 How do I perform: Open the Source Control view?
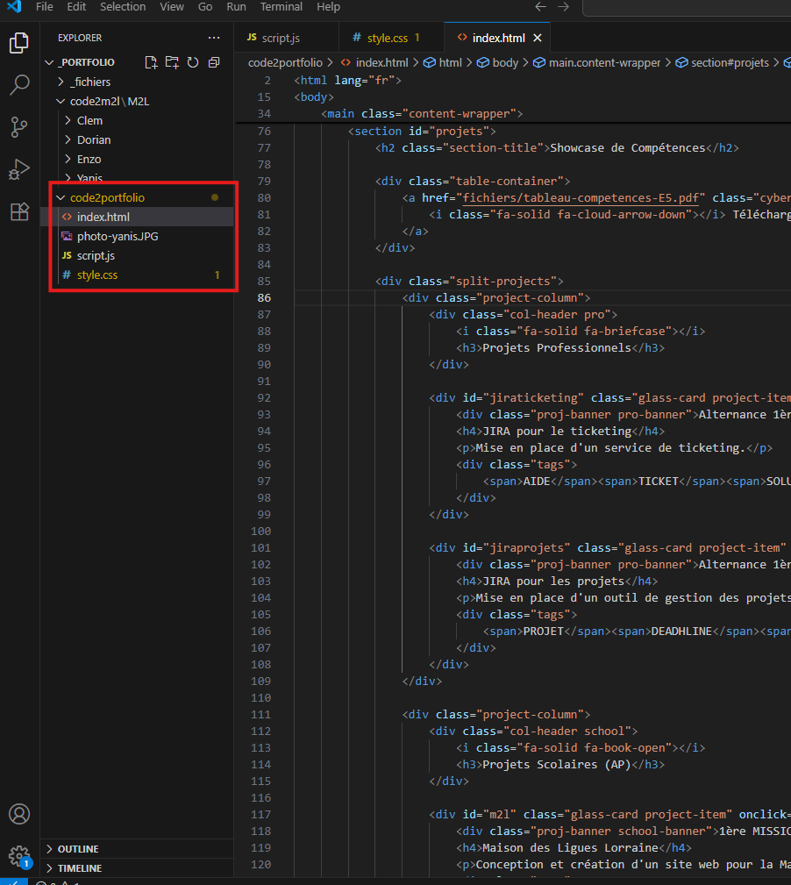point(19,127)
